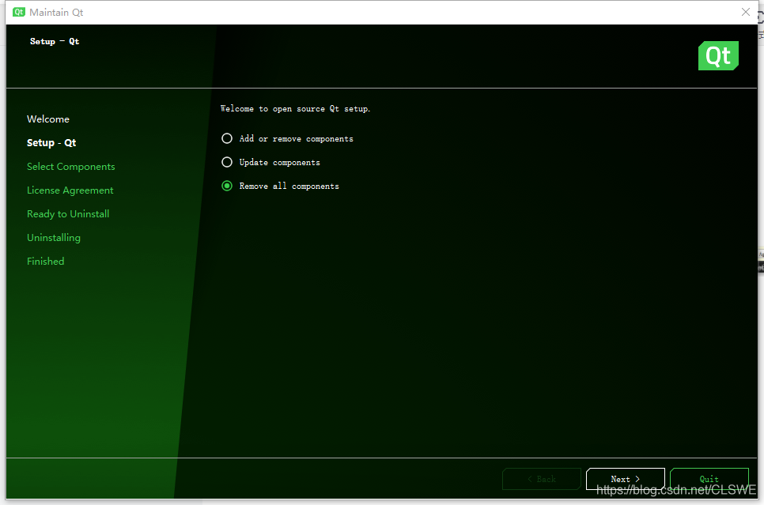Click the 'Maintain Qt' window title
The height and width of the screenshot is (505, 764).
click(56, 12)
